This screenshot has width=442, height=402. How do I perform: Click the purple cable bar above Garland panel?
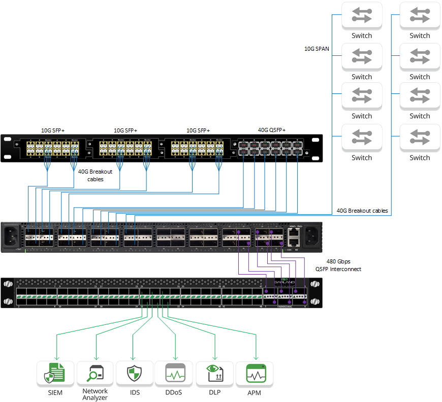point(251,276)
